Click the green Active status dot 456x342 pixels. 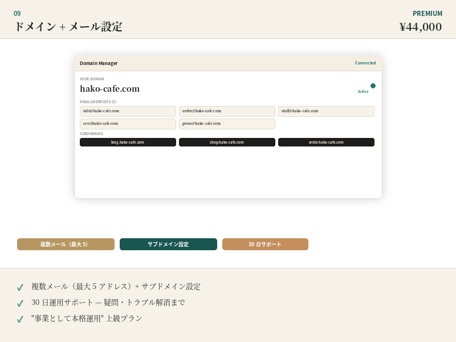click(373, 85)
